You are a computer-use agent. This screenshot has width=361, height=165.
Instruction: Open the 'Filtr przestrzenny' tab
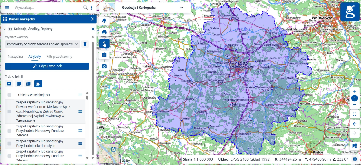pyautogui.click(x=59, y=57)
